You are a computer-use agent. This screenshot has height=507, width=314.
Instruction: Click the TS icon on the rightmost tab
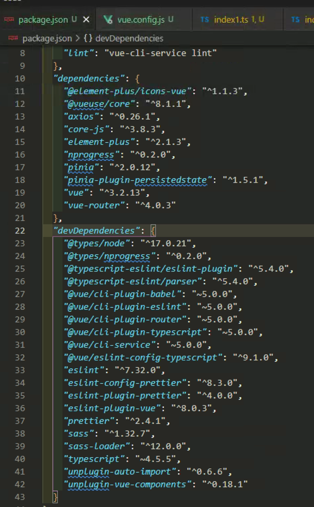point(295,20)
